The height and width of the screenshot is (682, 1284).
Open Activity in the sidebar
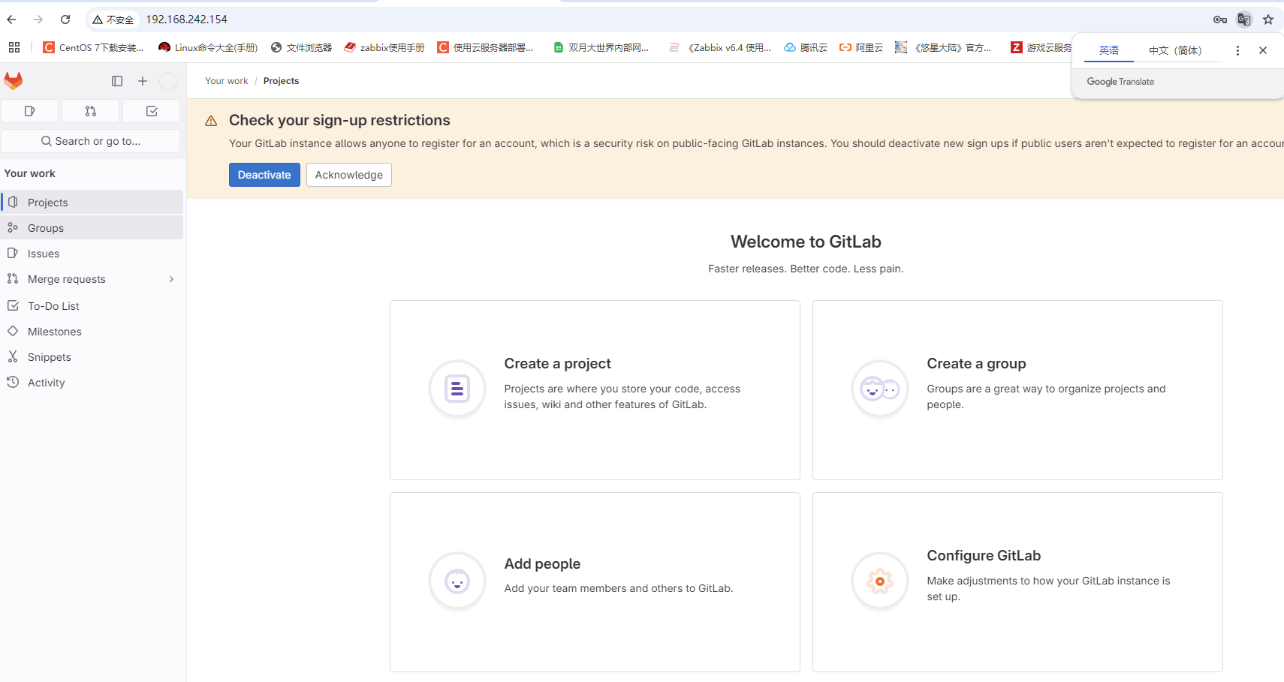92,383
